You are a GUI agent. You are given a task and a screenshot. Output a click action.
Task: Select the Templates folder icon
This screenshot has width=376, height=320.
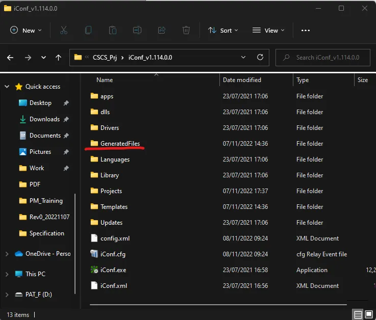coord(94,207)
